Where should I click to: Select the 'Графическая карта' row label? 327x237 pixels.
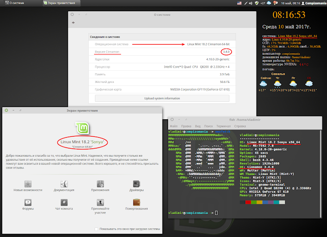(x=108, y=90)
